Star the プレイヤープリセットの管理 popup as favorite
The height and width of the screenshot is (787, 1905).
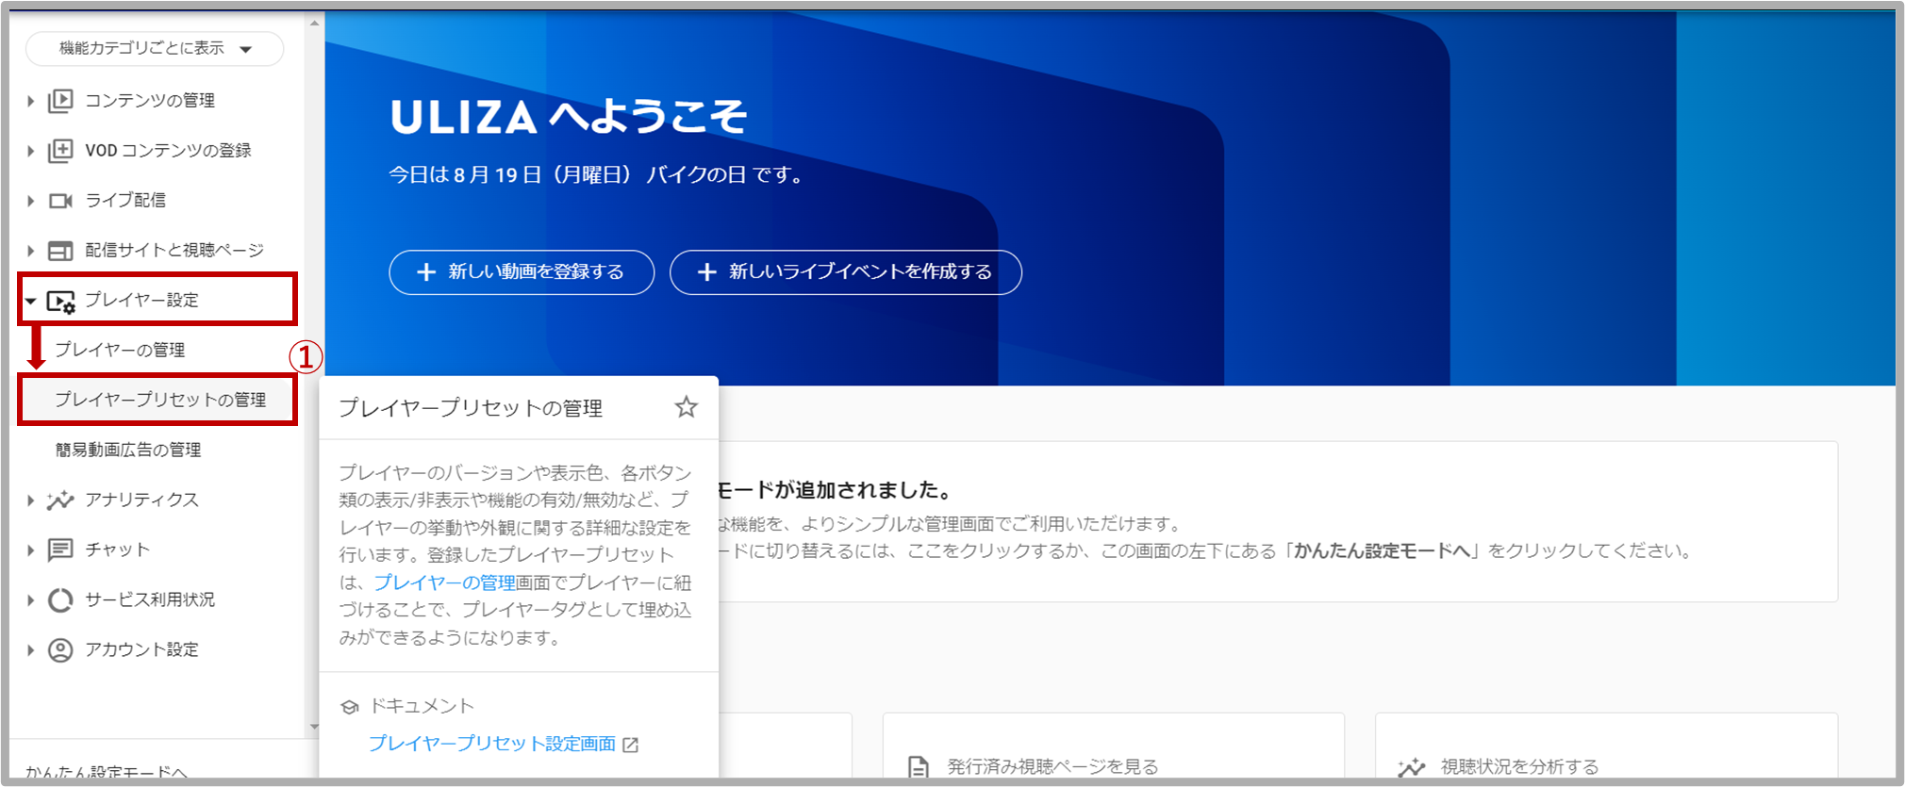686,406
